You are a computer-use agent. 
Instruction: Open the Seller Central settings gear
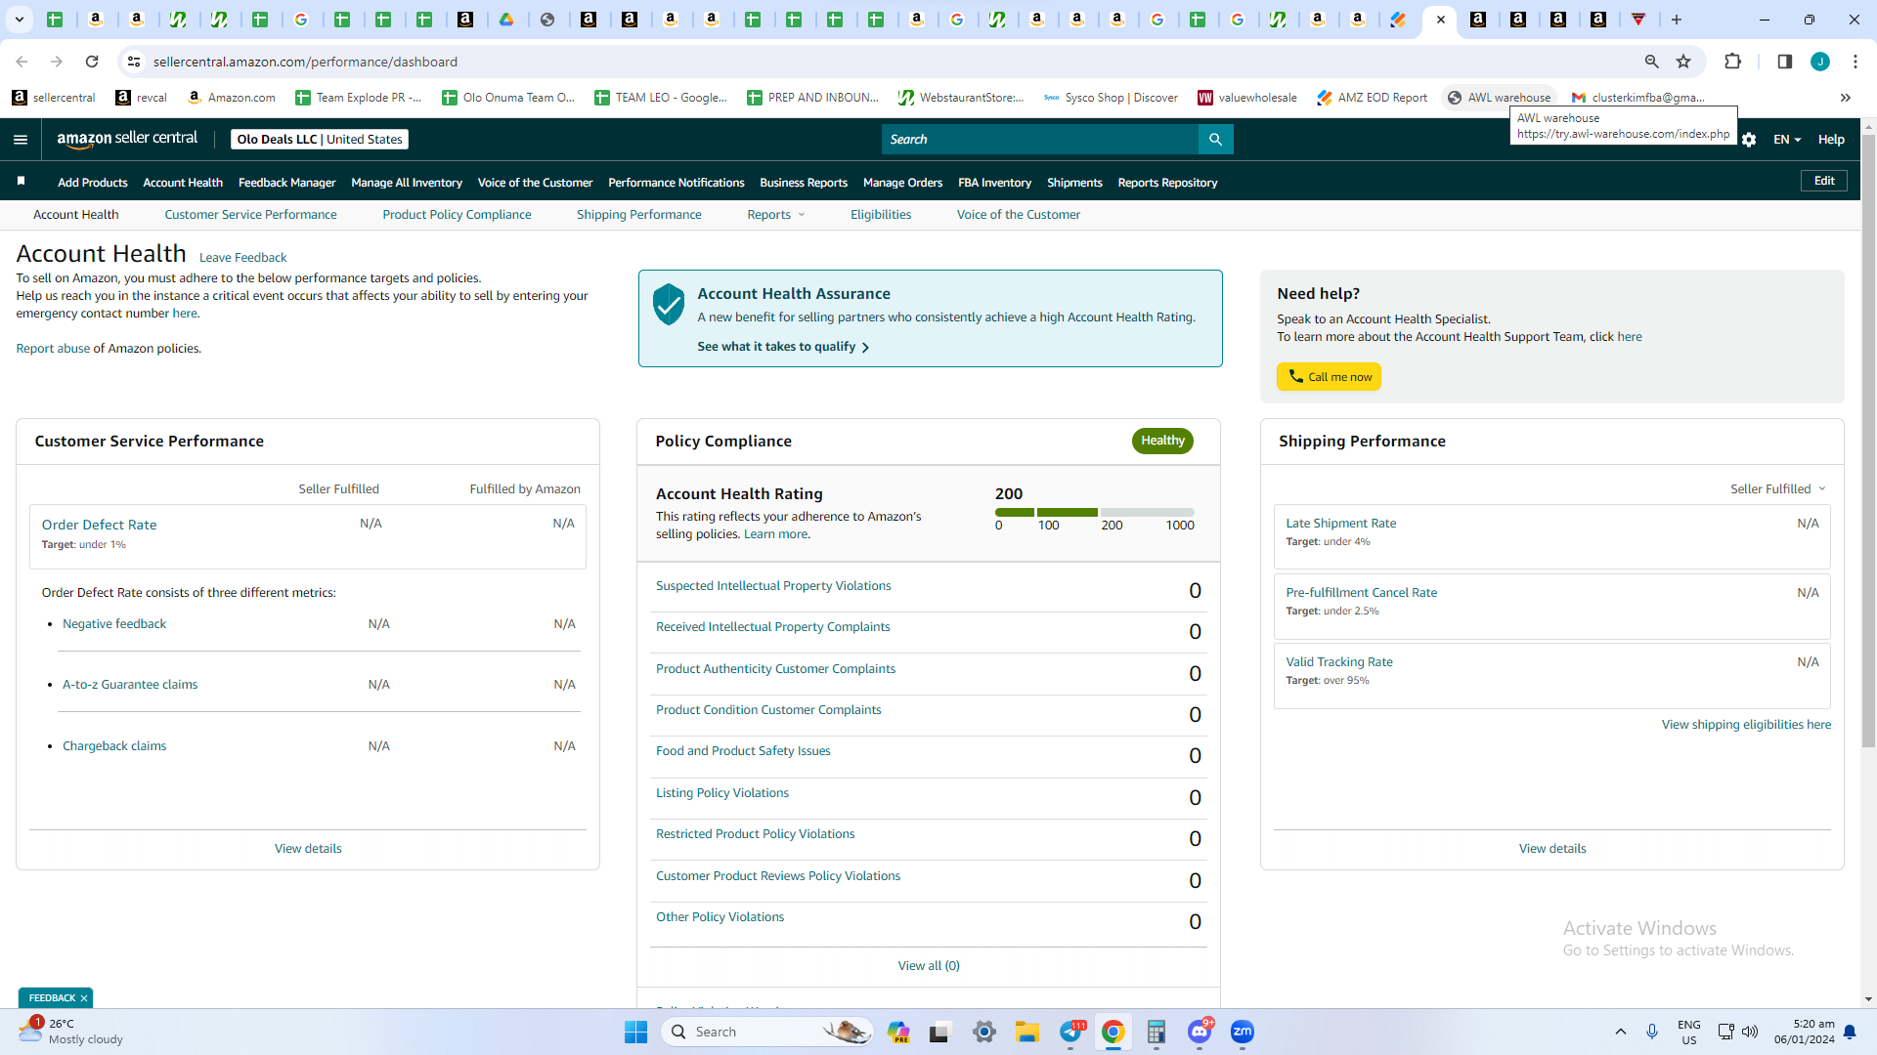[1749, 140]
